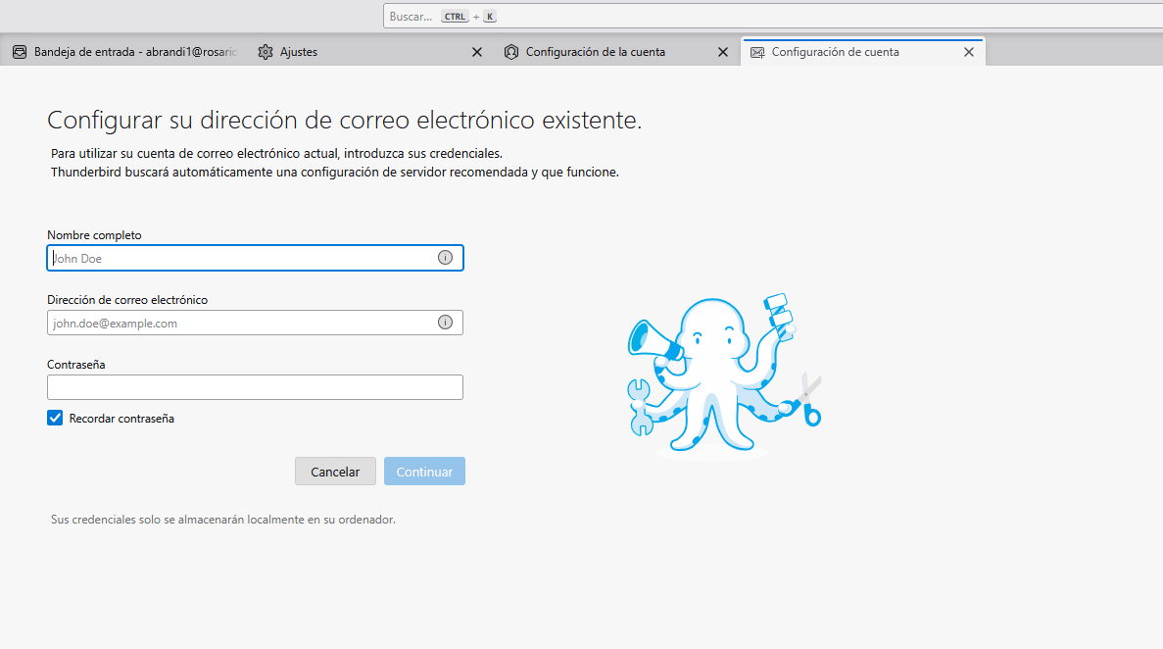The image size is (1163, 649).
Task: Click the Dirección de correo electrónico field
Action: click(255, 323)
